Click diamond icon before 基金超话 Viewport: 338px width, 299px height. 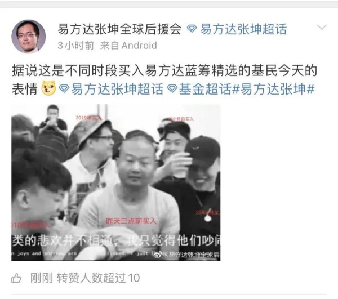click(172, 89)
